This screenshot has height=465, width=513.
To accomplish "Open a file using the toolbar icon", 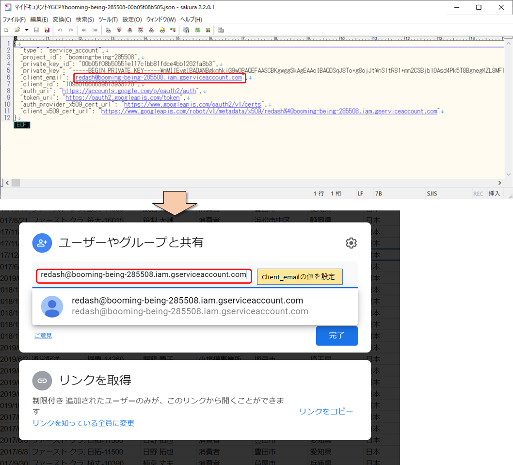I will 16,30.
